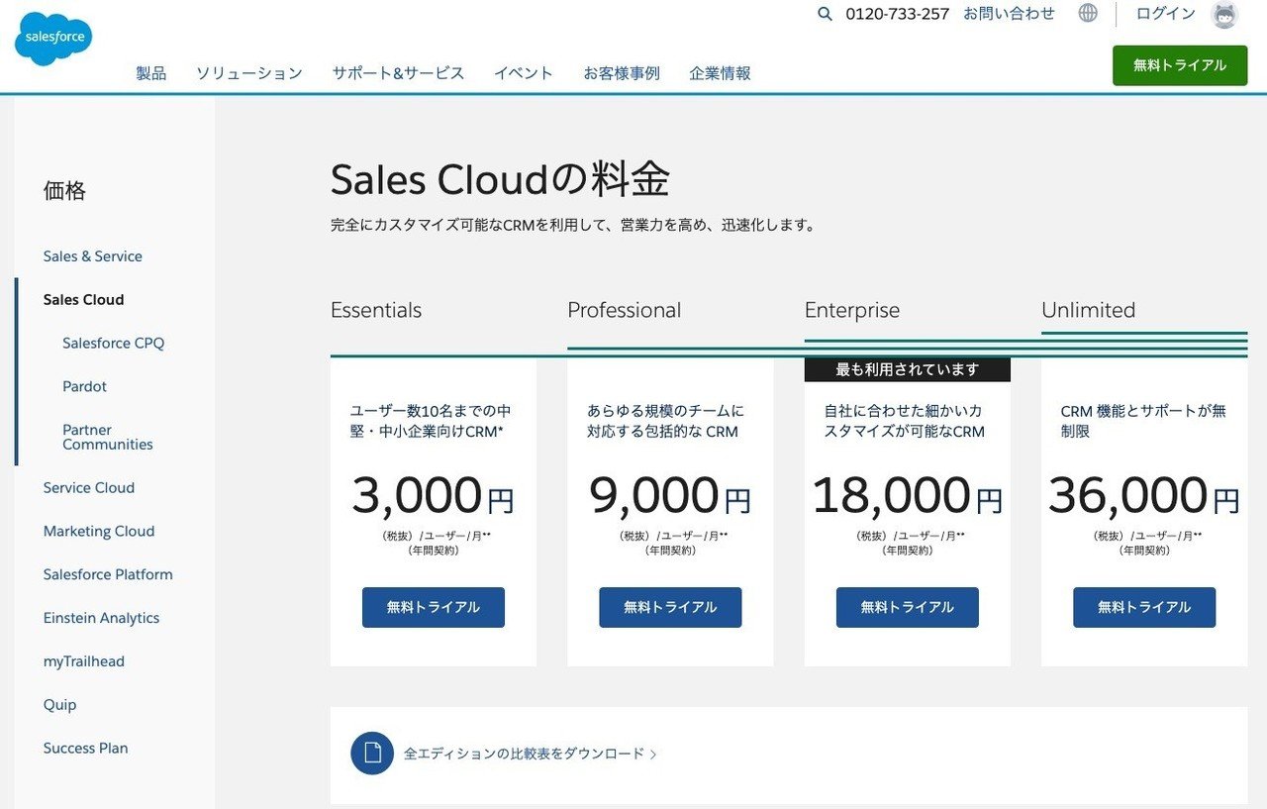Screen dimensions: 1267x809
Task: Open the ソリューション navigation menu
Action: click(249, 73)
